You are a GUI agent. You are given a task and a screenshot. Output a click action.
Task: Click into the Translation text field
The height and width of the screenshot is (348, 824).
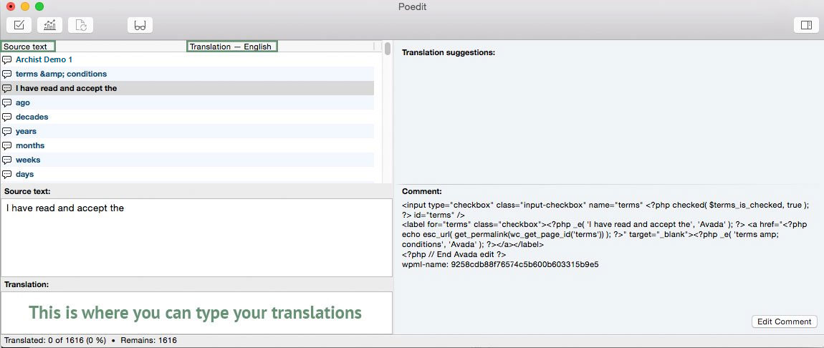(x=196, y=313)
